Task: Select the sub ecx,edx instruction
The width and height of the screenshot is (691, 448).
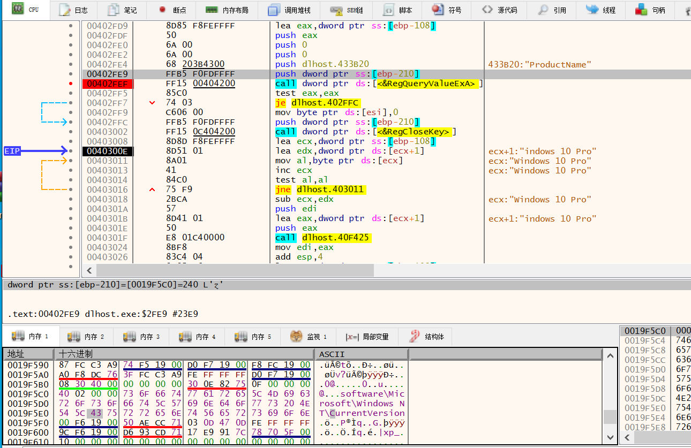Action: click(x=304, y=199)
